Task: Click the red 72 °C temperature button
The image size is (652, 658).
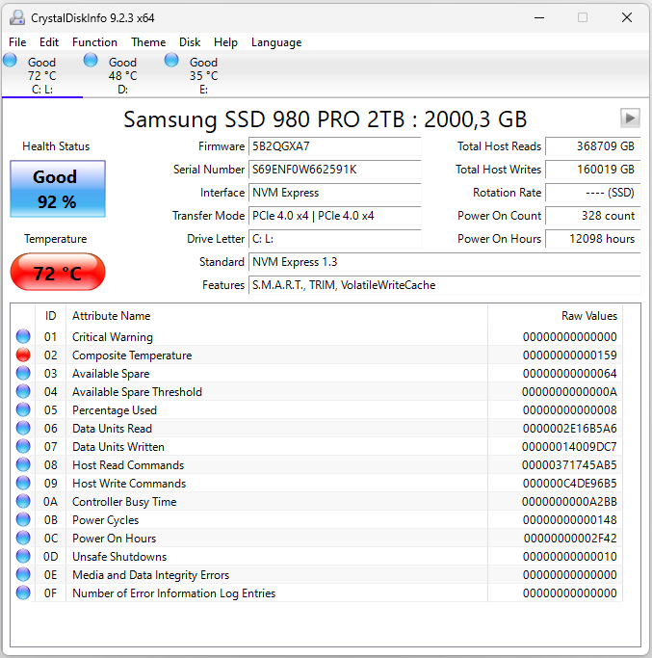Action: point(58,272)
